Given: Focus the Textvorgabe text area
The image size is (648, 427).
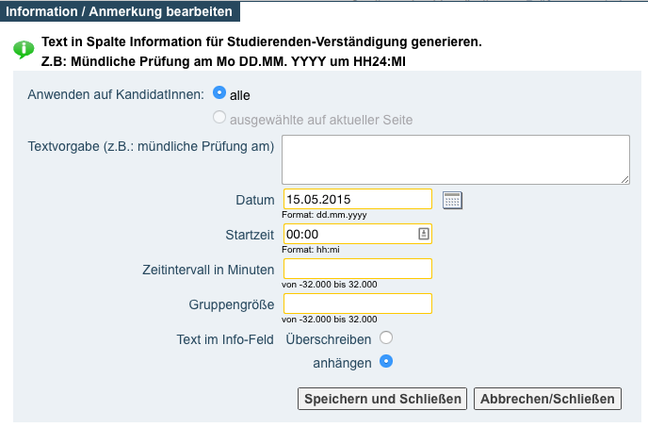Looking at the screenshot, I should (x=456, y=159).
